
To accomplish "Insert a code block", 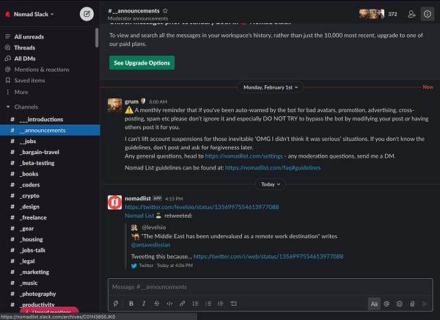I will tap(233, 303).
